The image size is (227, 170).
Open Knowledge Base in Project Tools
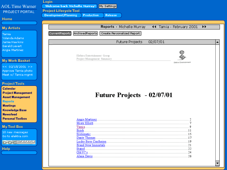(x=14, y=110)
